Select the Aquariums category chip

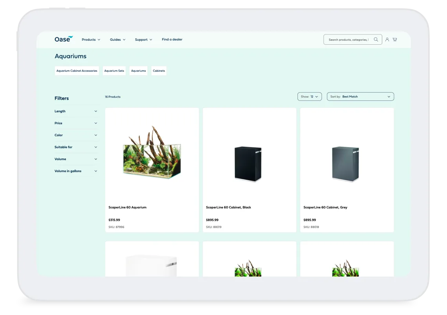pos(138,71)
